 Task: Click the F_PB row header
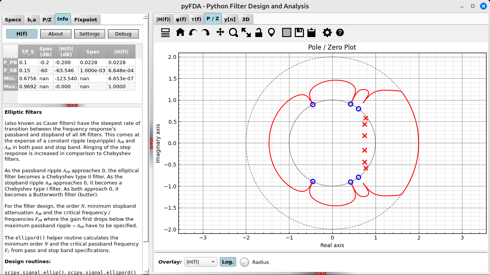10,62
